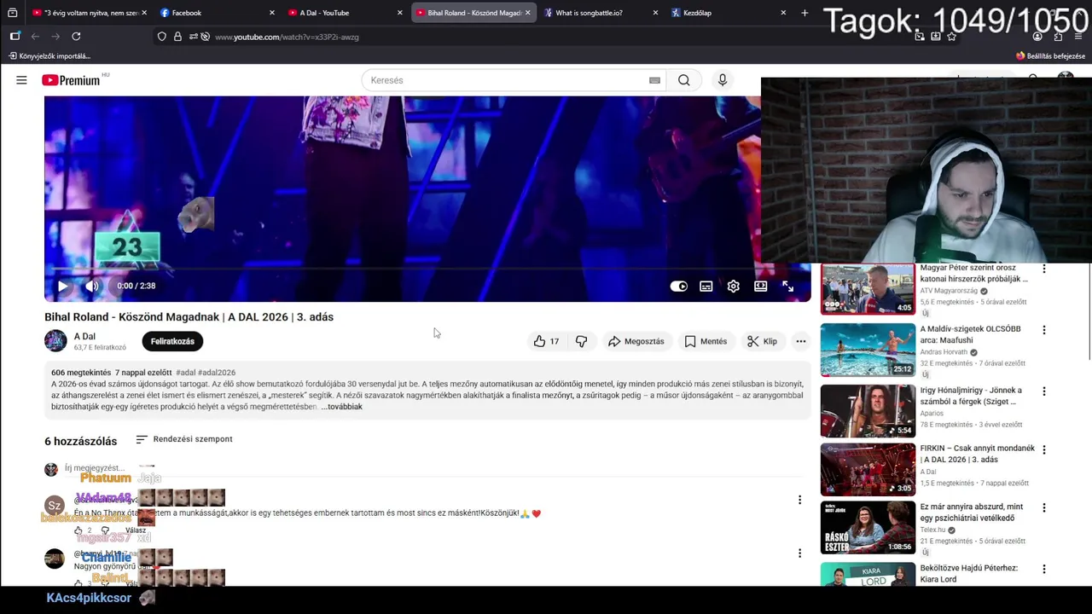Open the FIRKIN A DAL 2026 thumbnail
This screenshot has height=614, width=1092.
coord(868,469)
